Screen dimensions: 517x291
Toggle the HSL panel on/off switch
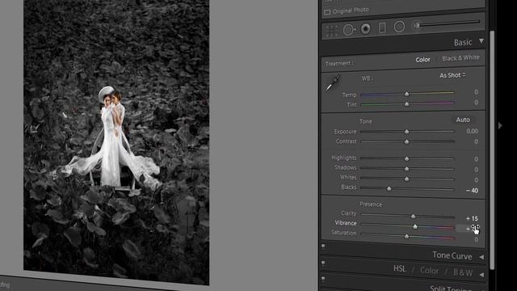coord(323,263)
